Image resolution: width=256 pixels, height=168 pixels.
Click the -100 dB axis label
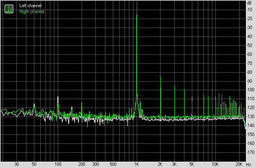click(250, 90)
